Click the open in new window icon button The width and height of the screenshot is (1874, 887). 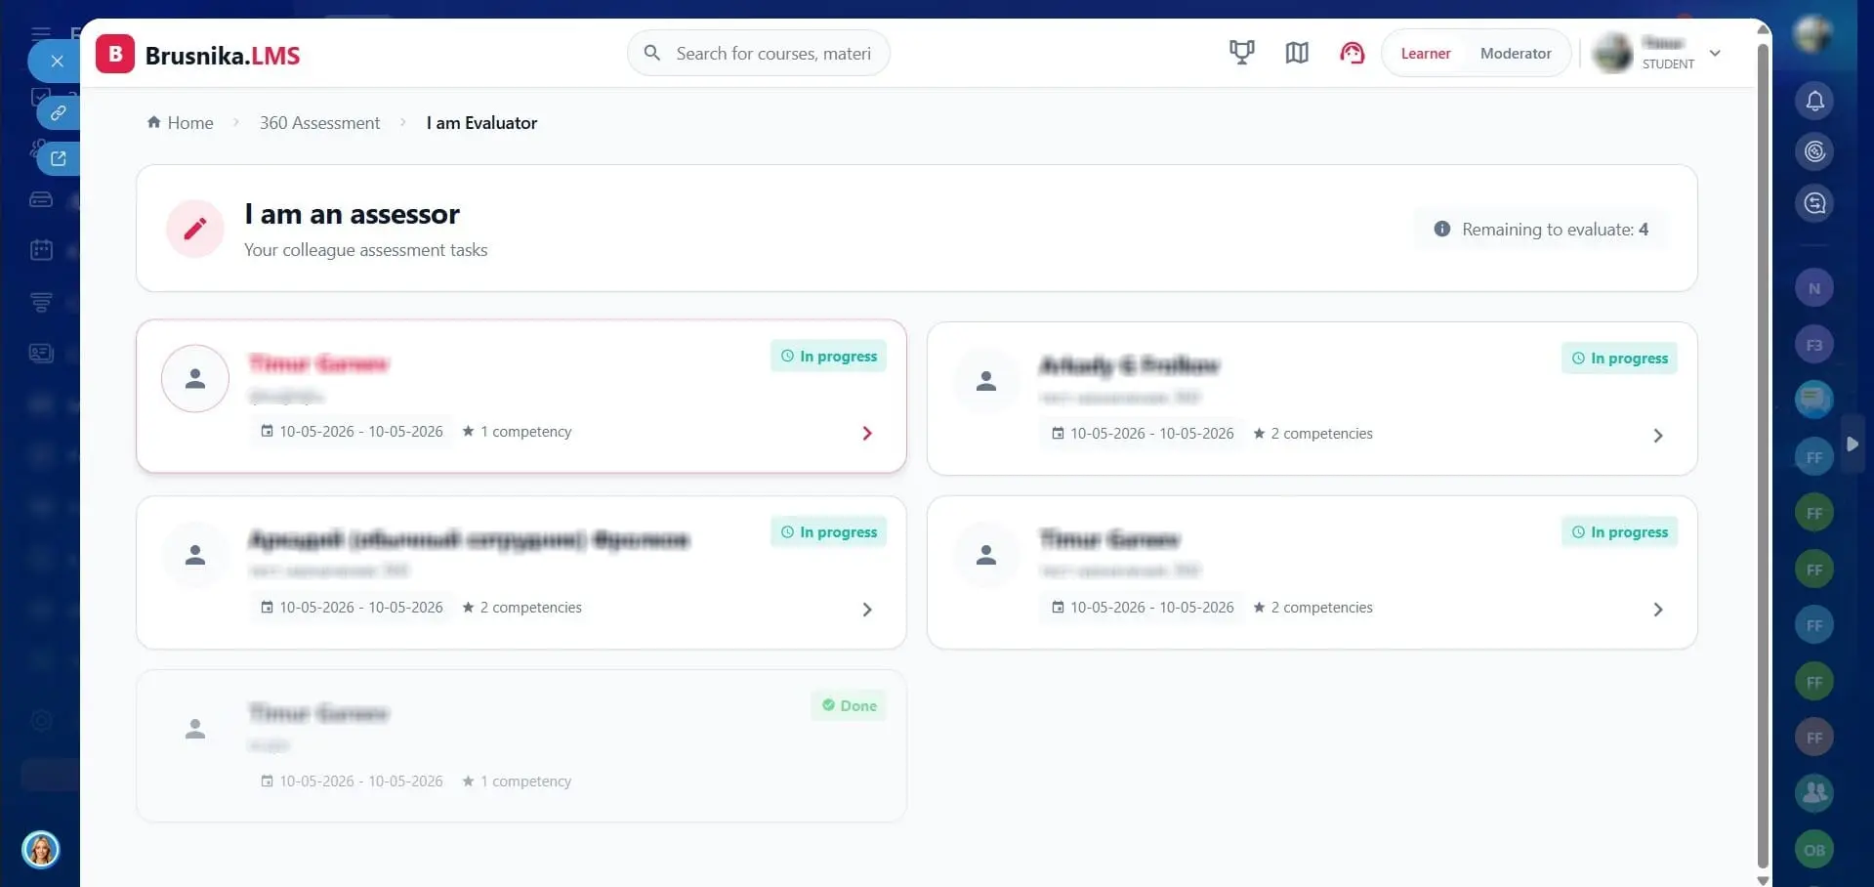tap(59, 158)
